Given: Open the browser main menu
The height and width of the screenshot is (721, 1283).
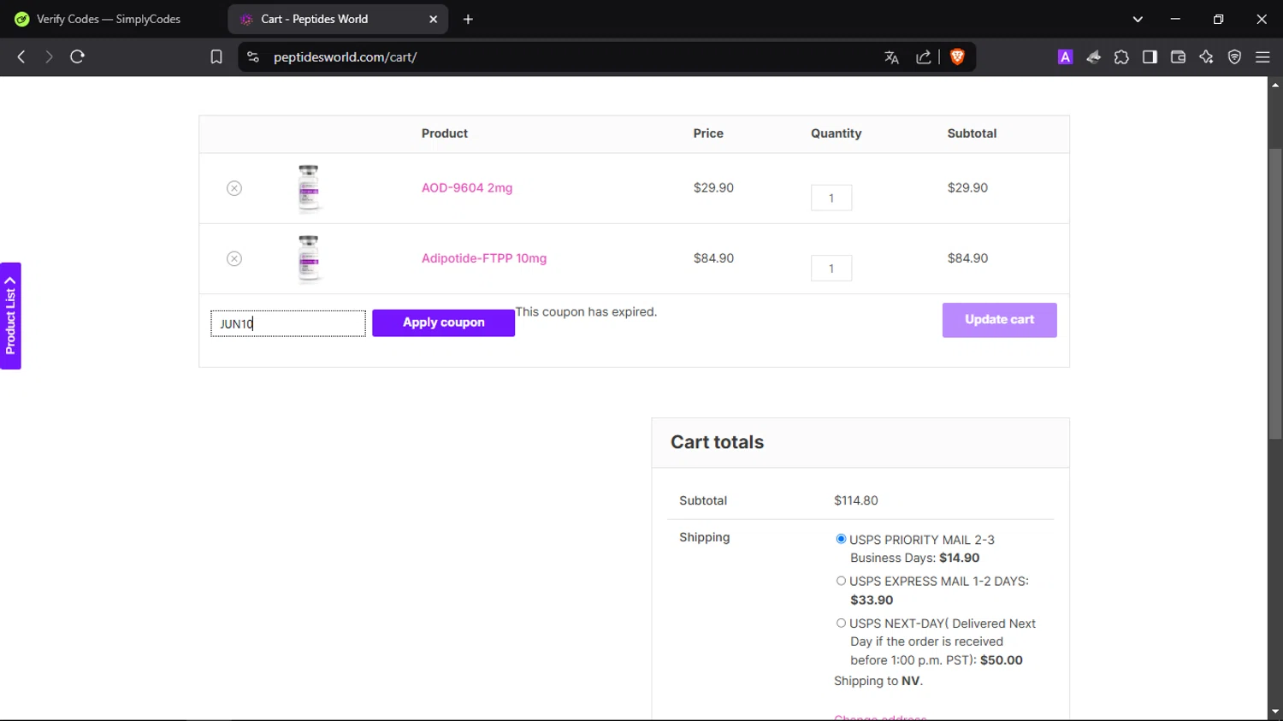Looking at the screenshot, I should [1262, 56].
